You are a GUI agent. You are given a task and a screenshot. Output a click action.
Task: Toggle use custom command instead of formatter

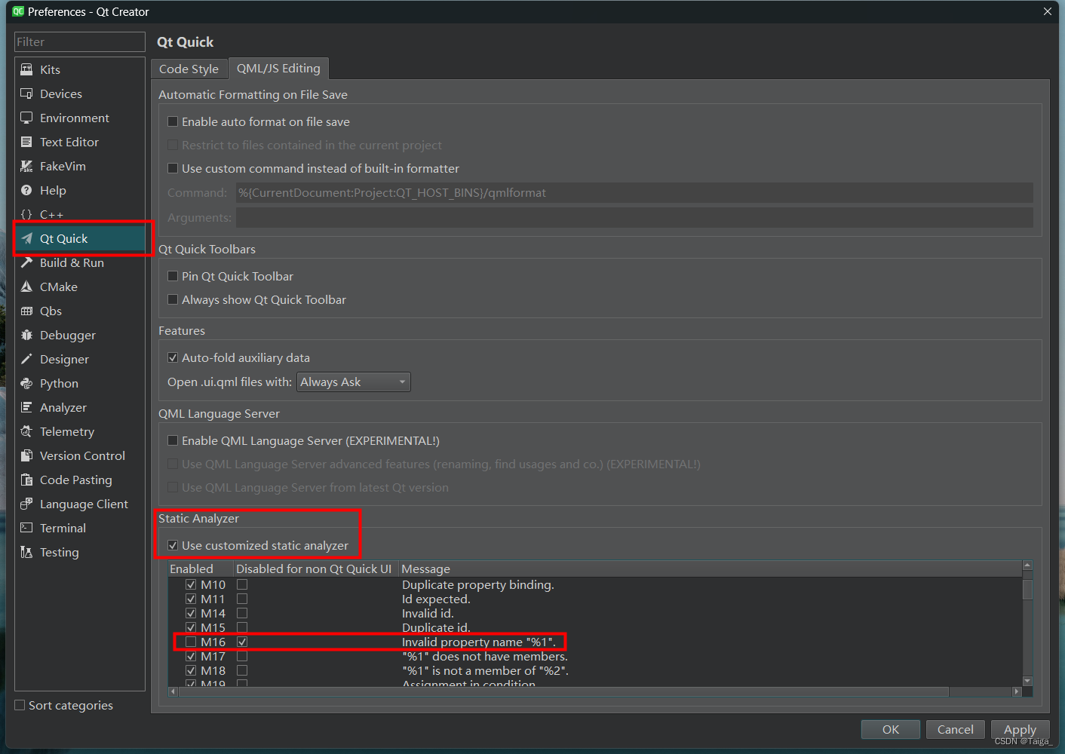[x=173, y=168]
